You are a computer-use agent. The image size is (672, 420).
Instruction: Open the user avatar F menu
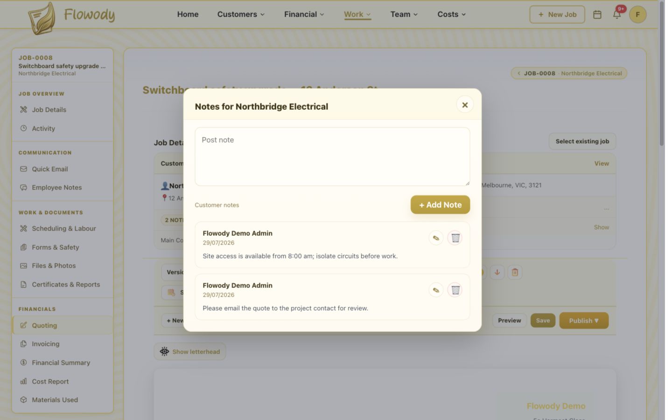click(x=637, y=14)
